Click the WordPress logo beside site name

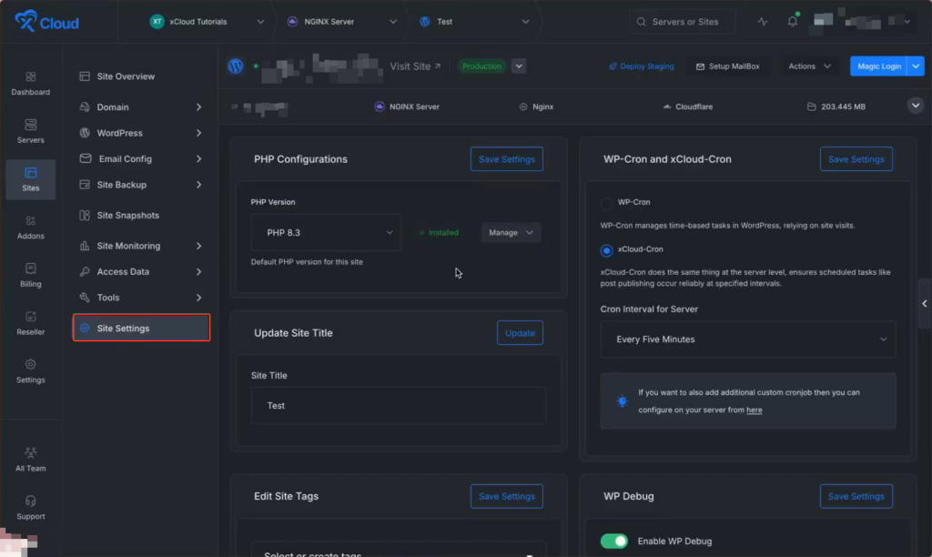click(x=236, y=66)
